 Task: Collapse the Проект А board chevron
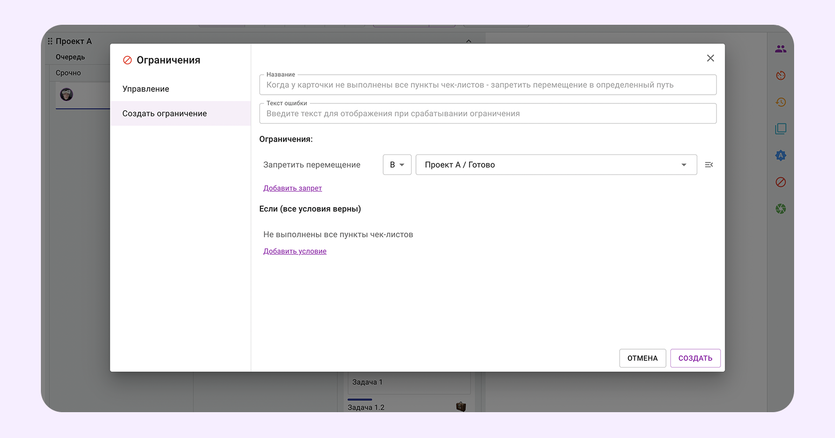(x=469, y=41)
